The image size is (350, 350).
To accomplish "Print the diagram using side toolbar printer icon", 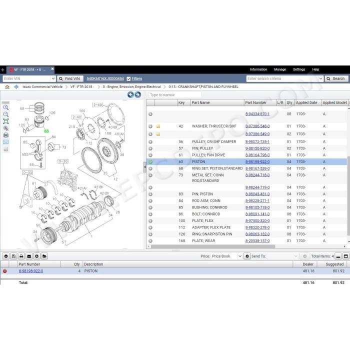I will click(x=6, y=135).
